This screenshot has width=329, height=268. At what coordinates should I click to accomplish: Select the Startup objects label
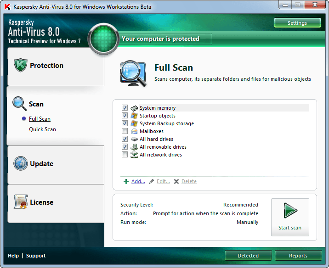[x=158, y=116]
